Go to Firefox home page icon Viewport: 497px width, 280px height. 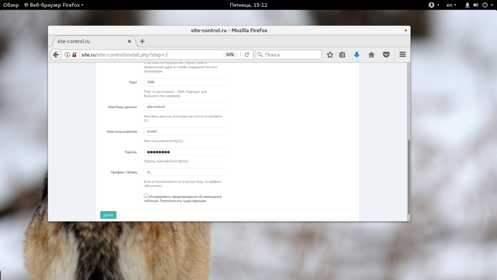coord(371,55)
